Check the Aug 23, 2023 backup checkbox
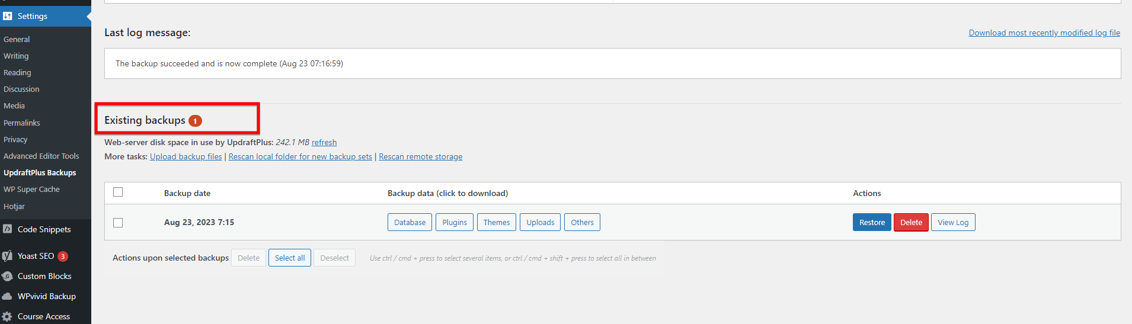 (118, 223)
